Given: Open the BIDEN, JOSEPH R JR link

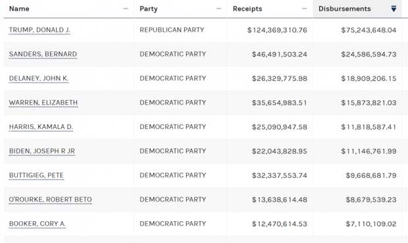Looking at the screenshot, I should (42, 151).
